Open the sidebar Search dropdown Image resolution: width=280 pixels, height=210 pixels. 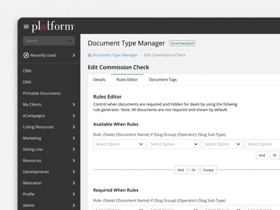coord(49,41)
